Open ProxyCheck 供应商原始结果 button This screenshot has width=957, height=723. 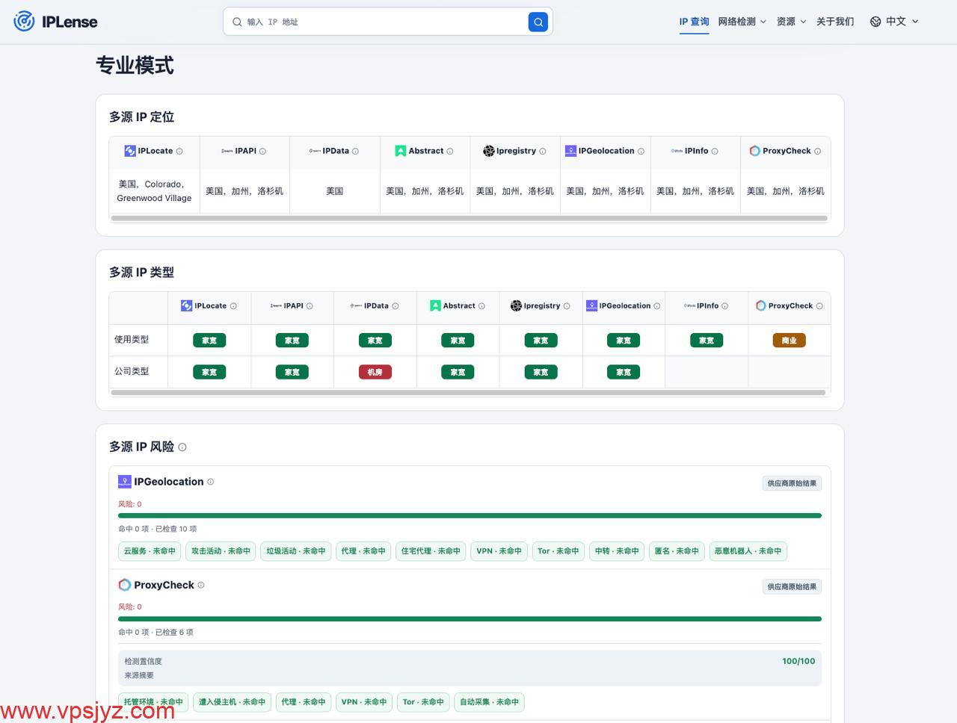(792, 586)
